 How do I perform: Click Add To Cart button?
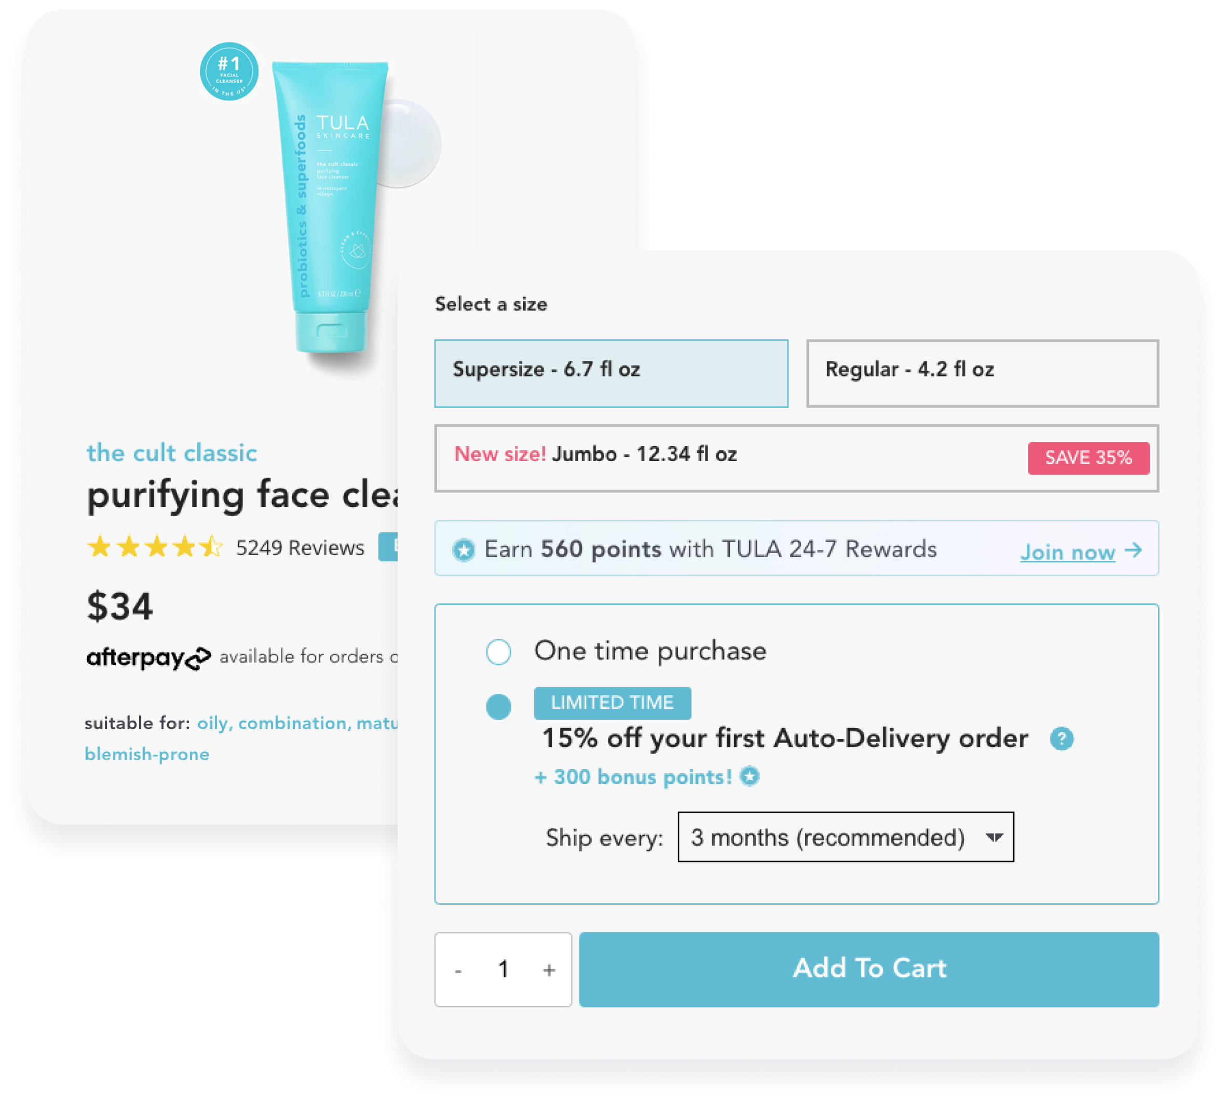click(869, 970)
